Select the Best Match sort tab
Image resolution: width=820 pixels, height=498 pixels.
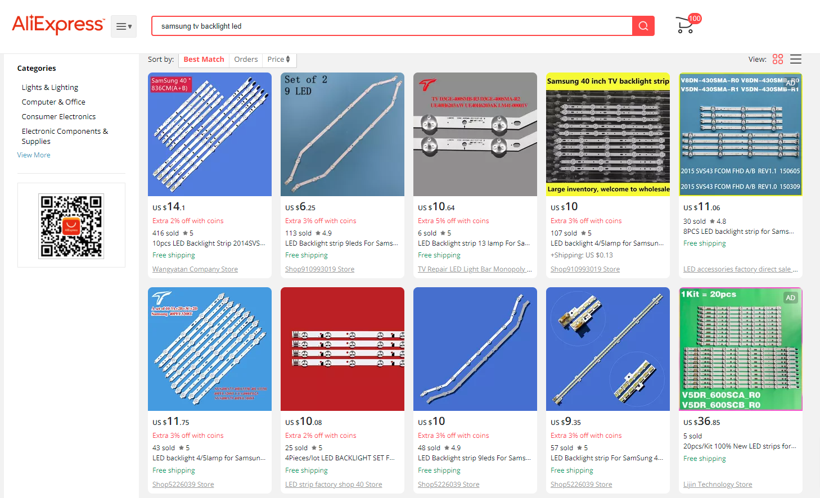(204, 59)
